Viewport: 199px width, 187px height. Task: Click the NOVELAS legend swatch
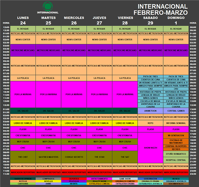tap(49, 181)
